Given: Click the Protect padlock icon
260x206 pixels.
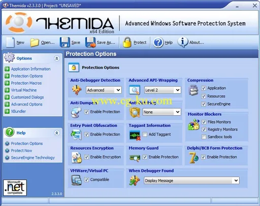Looking at the screenshot, I should pos(127,42).
